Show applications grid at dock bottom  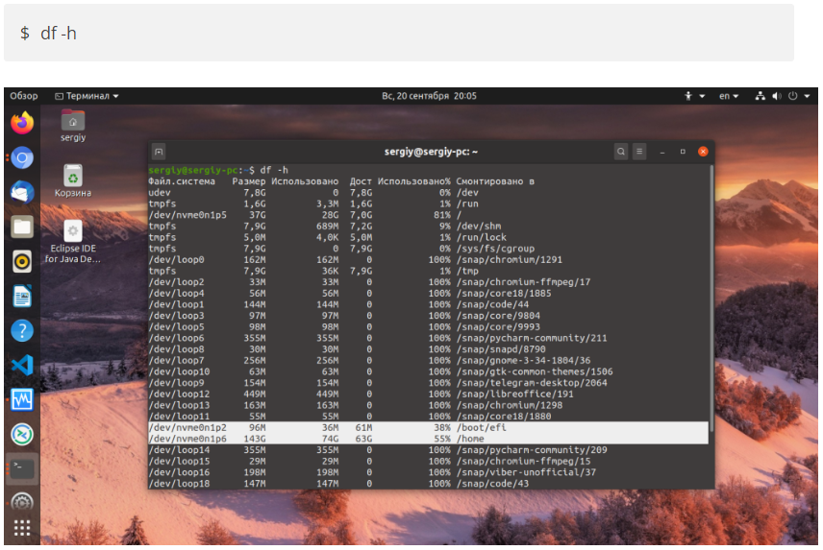pos(22,528)
